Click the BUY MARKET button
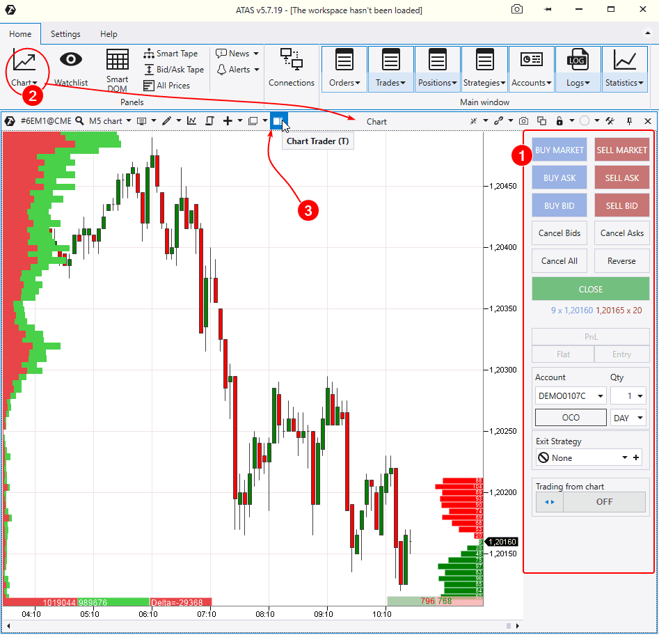Screen dimensions: 659x635 pyautogui.click(x=559, y=150)
